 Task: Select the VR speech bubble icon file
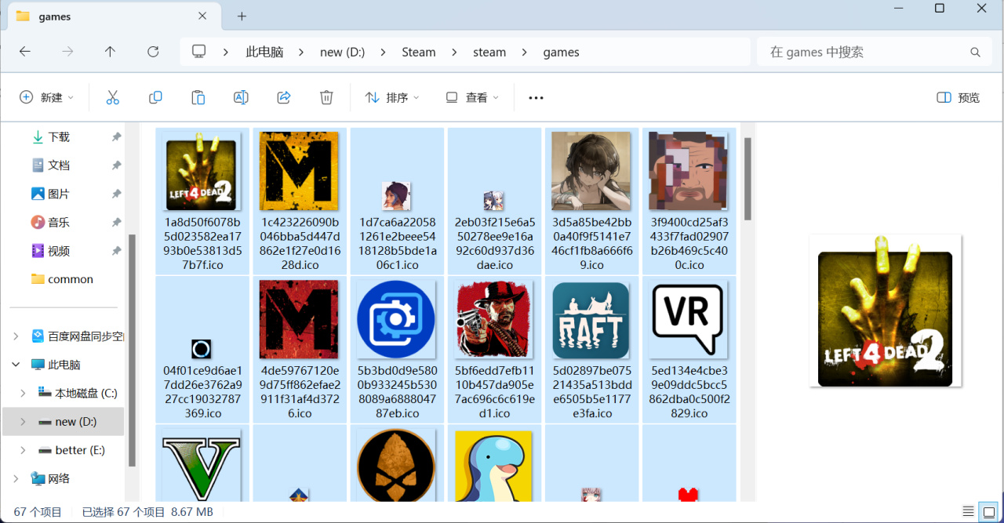689,349
